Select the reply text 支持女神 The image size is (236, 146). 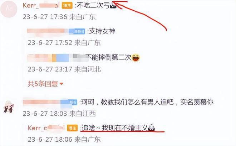click(x=102, y=31)
